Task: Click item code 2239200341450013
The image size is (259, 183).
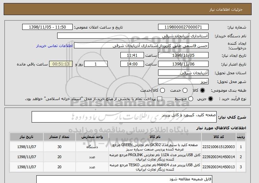Action: (219, 167)
